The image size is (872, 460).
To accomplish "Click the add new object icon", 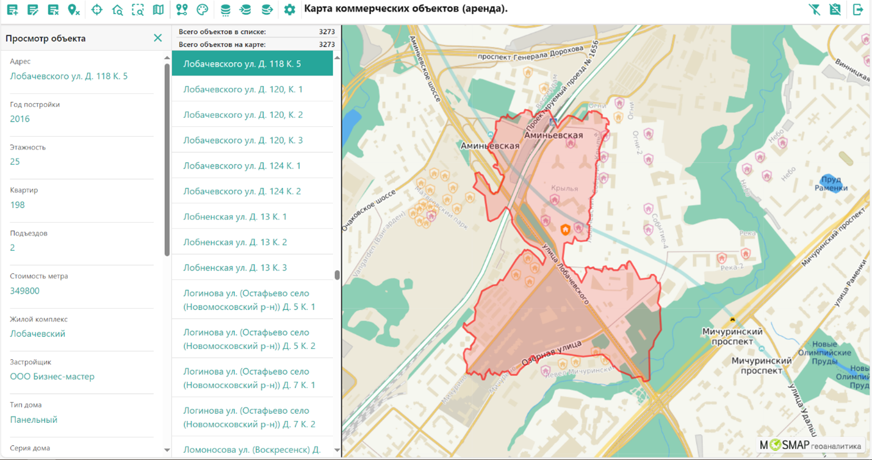I will click(12, 10).
